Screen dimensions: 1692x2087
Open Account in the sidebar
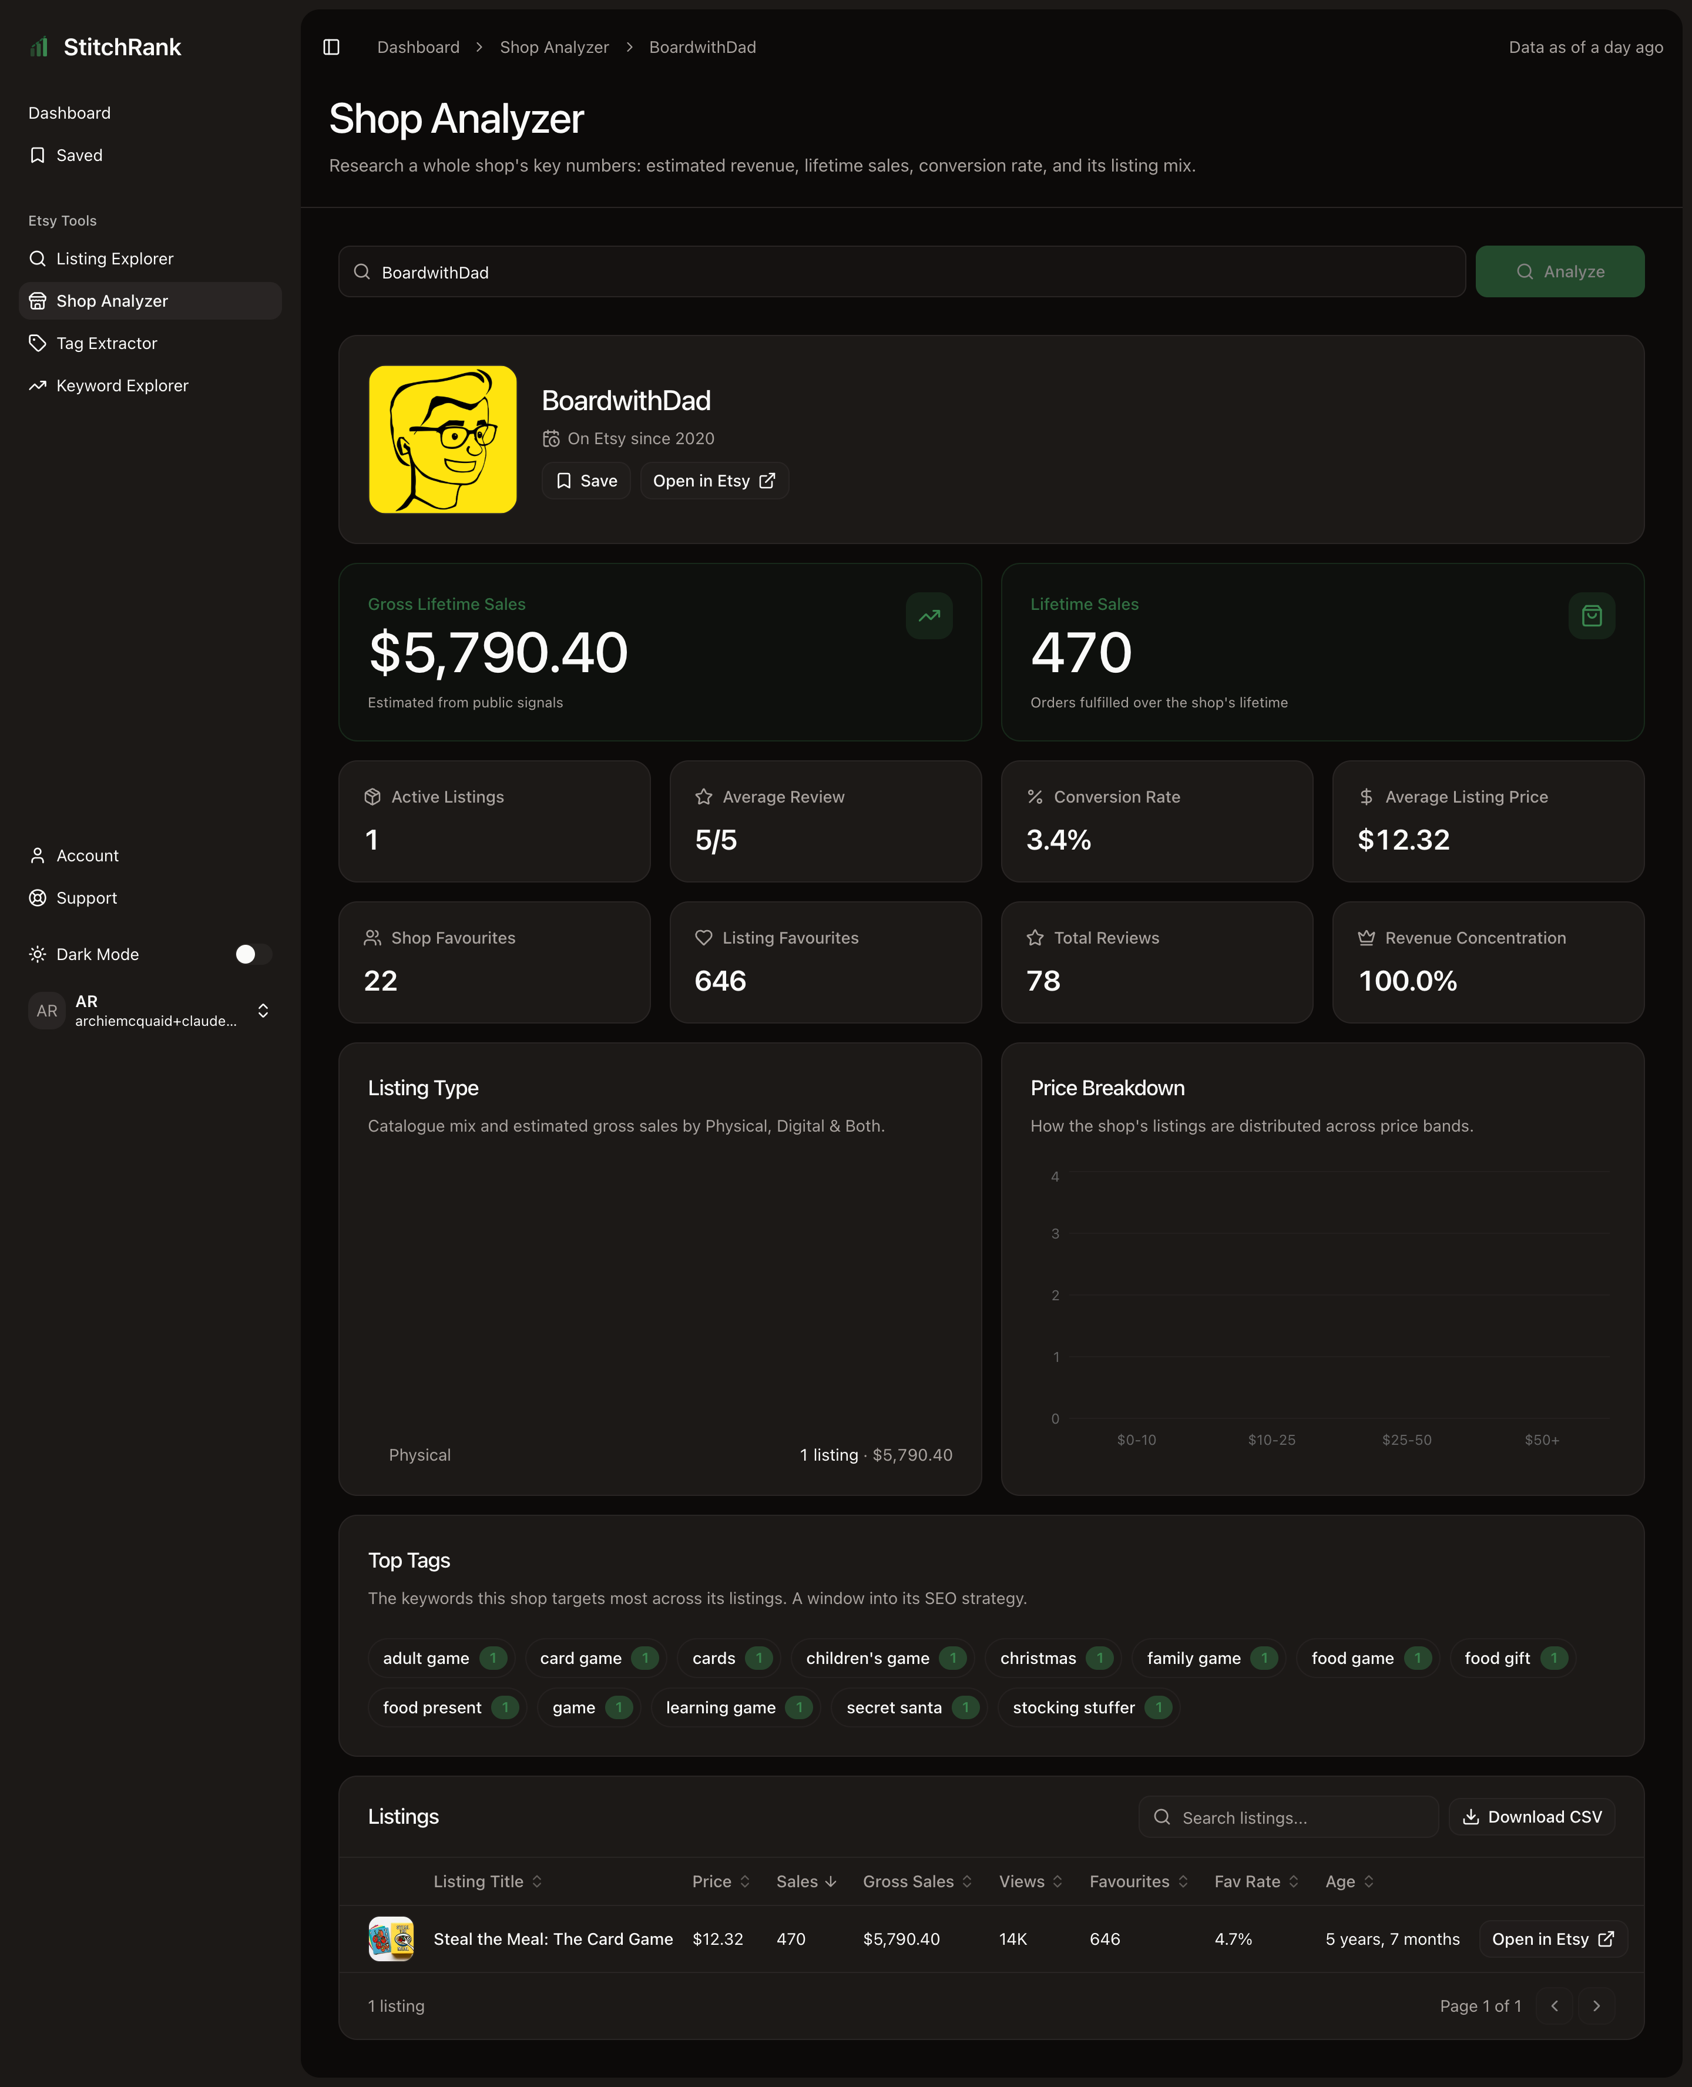150,856
